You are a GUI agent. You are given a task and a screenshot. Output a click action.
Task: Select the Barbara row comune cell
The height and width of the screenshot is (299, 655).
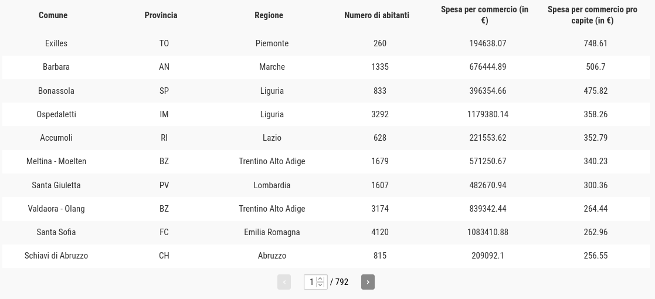[56, 67]
